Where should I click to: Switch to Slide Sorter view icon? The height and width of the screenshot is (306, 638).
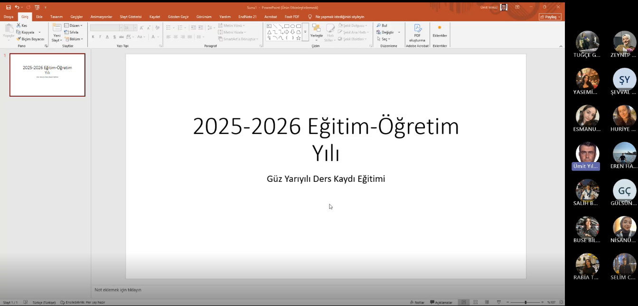[x=475, y=302]
